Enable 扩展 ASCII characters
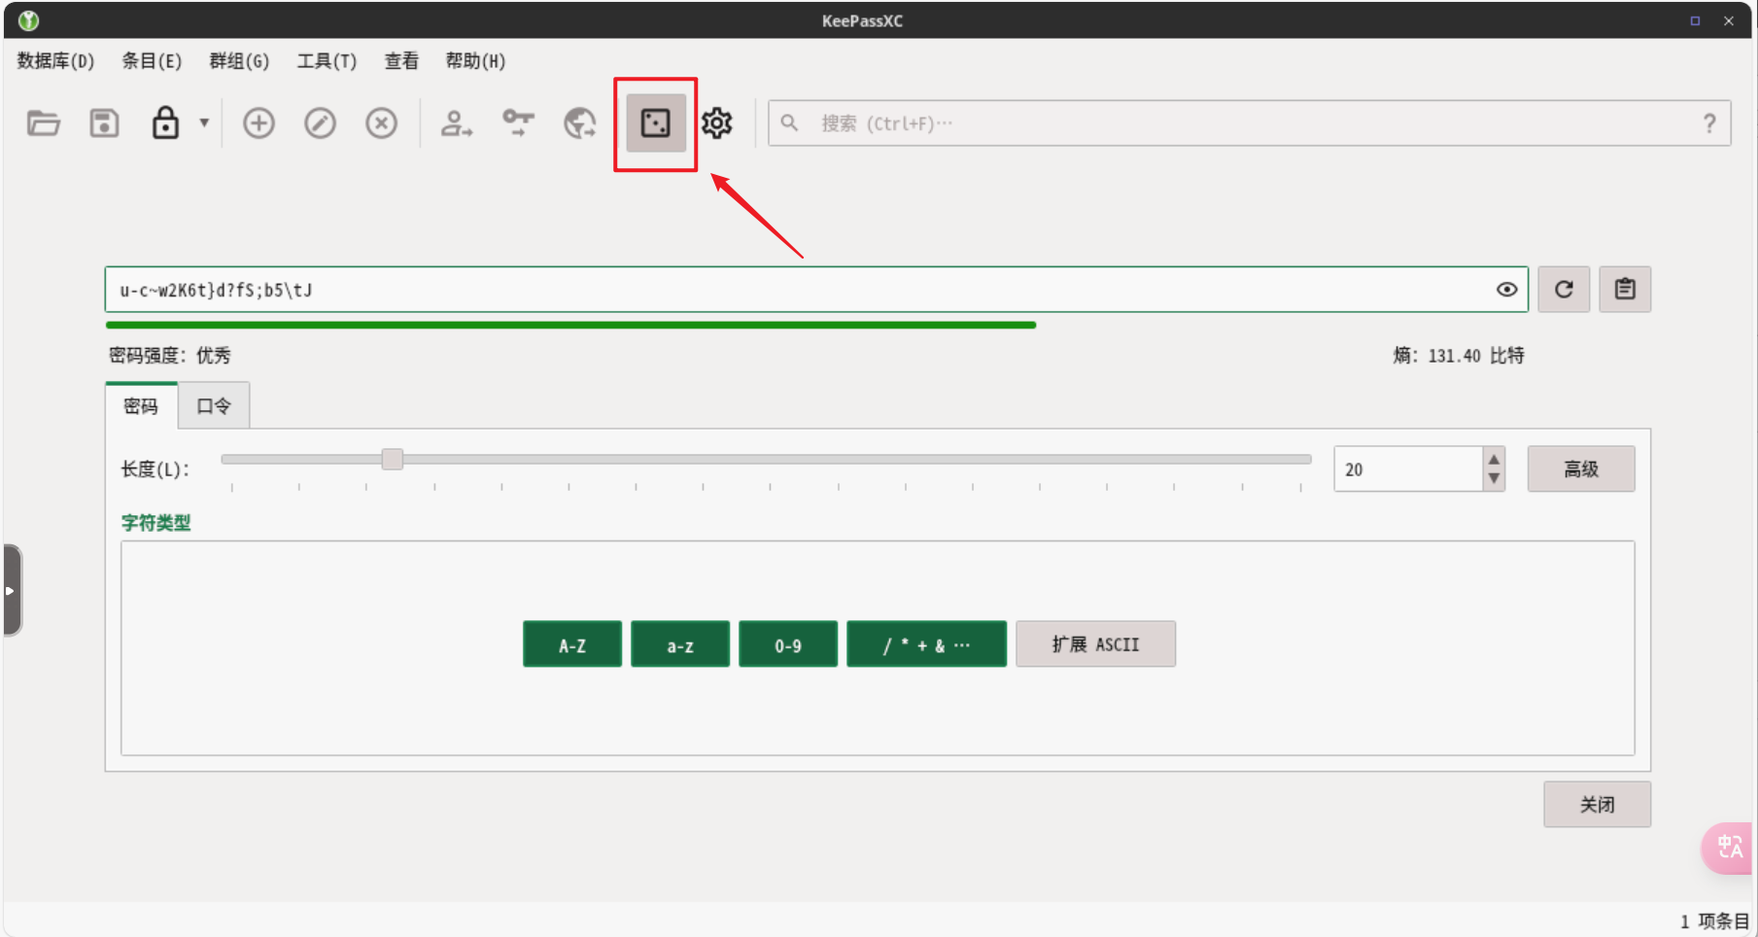The width and height of the screenshot is (1758, 937). pyautogui.click(x=1095, y=644)
